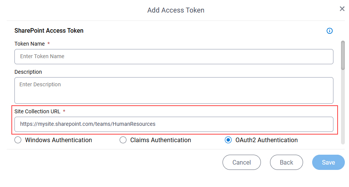Click the Site Collection URL input box
This screenshot has height=187, width=349.
coord(174,124)
